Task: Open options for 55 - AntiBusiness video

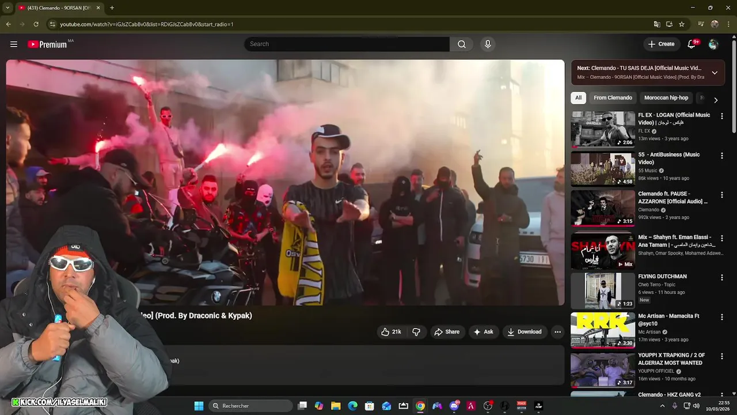Action: click(x=722, y=156)
